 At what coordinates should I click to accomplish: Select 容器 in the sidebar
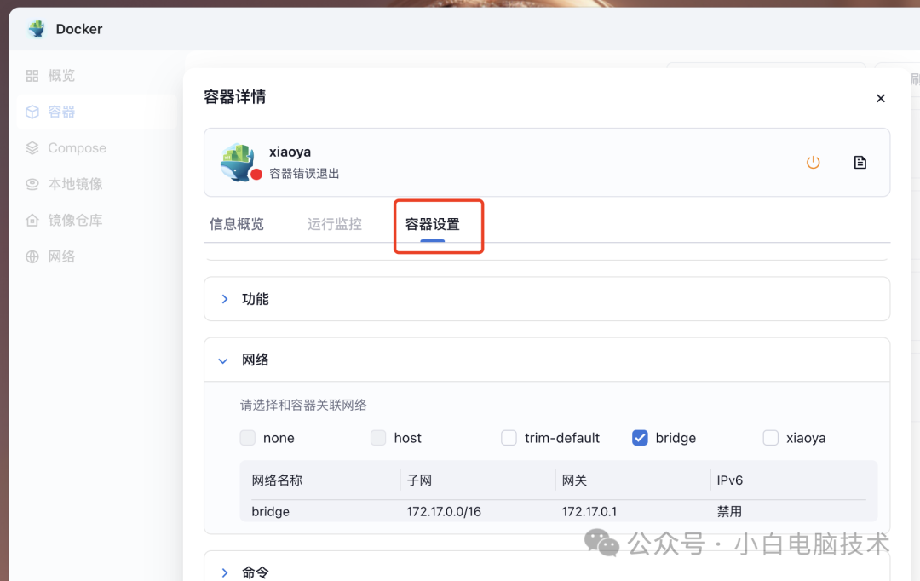pos(61,112)
